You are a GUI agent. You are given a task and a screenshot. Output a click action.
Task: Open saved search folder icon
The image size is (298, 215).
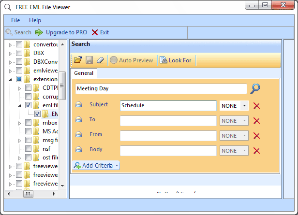(78, 60)
